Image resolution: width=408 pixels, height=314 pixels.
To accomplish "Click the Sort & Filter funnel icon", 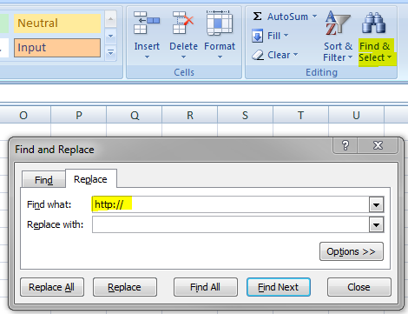I will [338, 23].
